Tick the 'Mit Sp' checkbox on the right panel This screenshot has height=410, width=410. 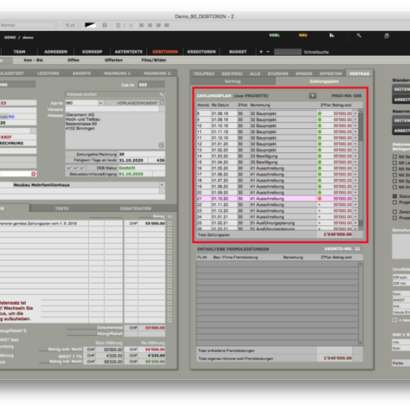[x=394, y=181]
